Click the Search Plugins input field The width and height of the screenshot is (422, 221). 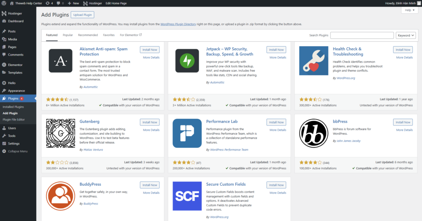[362, 35]
